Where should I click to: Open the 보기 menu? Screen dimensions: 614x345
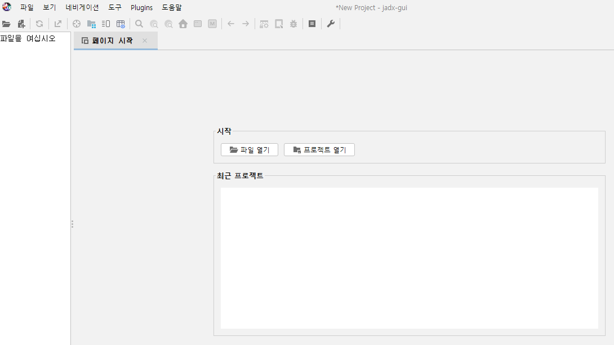[50, 7]
